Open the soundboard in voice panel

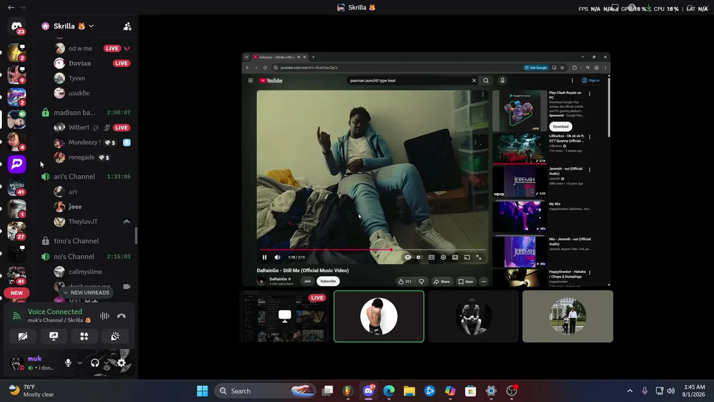[115, 336]
